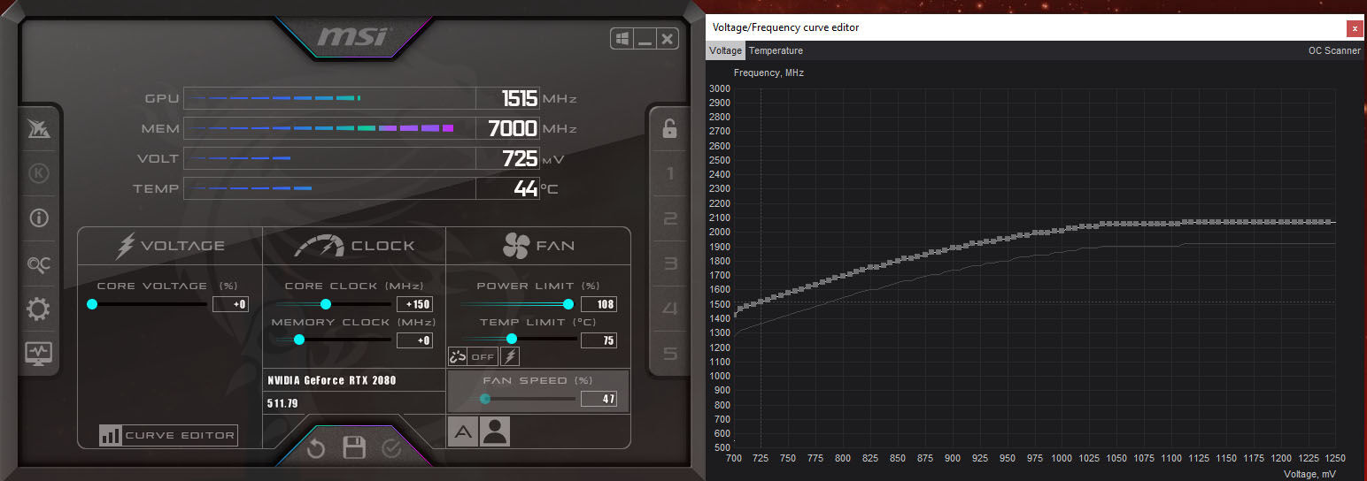Click the VOLT 725 mV reading

tap(520, 158)
